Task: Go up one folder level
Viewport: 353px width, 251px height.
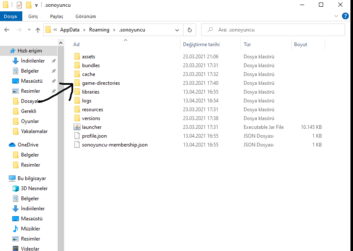Action: tap(38, 30)
